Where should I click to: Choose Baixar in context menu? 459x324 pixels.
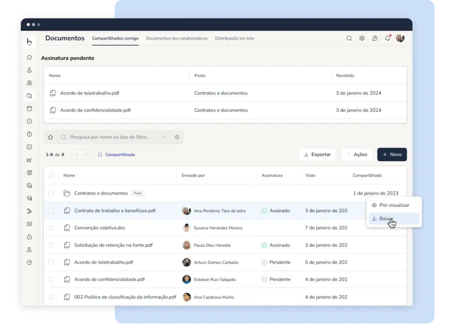[394, 218]
